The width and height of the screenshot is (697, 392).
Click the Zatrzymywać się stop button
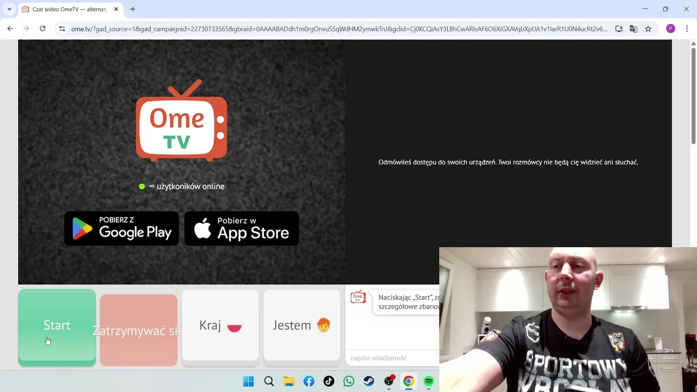coord(138,330)
